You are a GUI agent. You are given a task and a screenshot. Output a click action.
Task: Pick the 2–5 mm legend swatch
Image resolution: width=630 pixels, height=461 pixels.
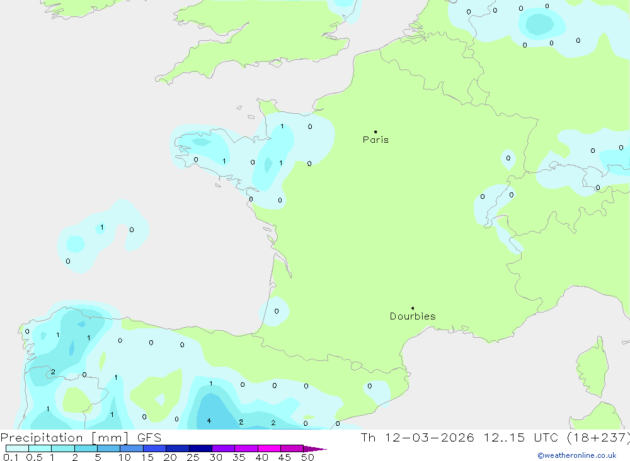(x=86, y=448)
